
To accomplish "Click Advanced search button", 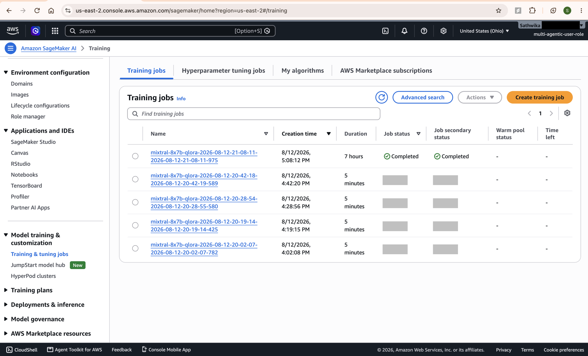I will [423, 97].
